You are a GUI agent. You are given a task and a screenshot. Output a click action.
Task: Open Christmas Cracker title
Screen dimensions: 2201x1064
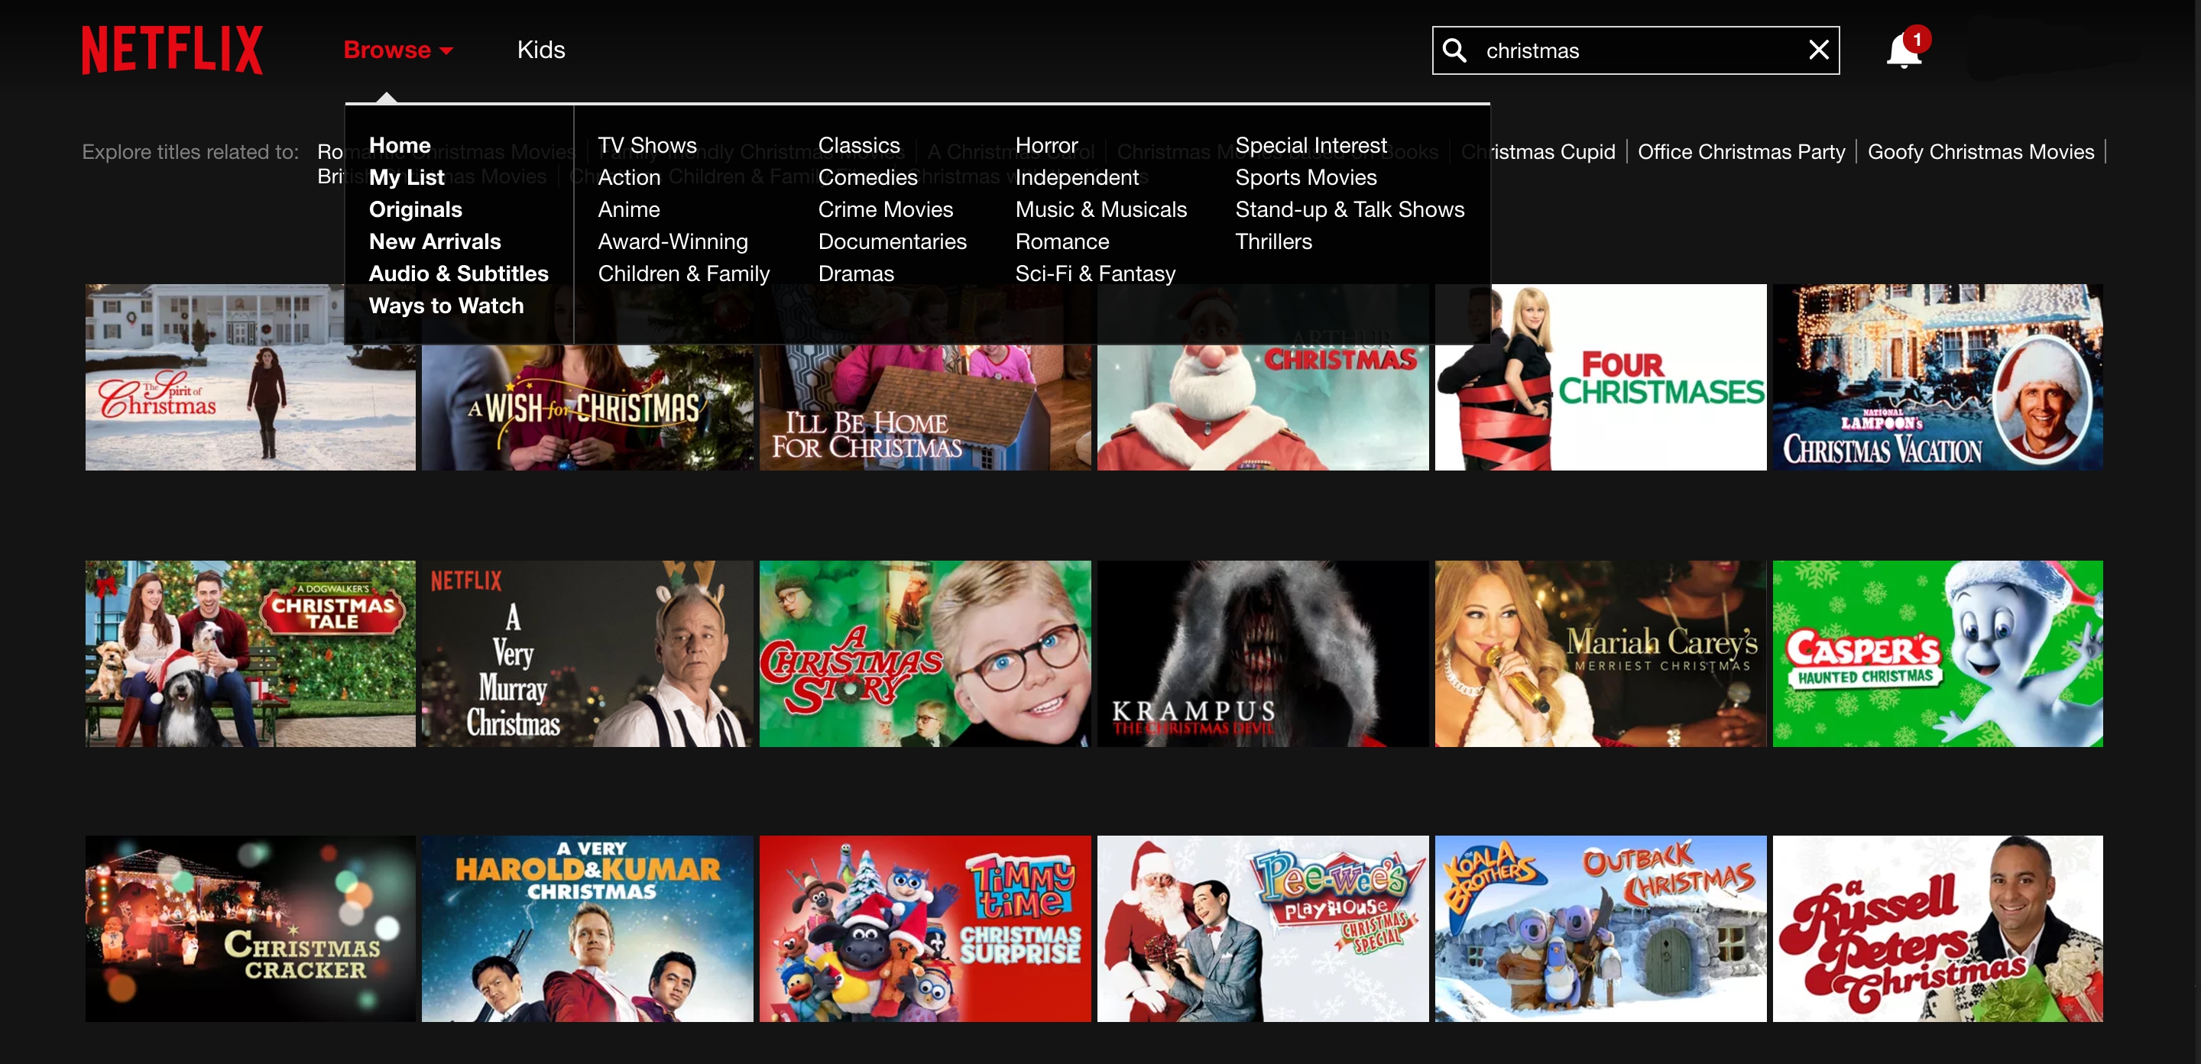[x=251, y=928]
